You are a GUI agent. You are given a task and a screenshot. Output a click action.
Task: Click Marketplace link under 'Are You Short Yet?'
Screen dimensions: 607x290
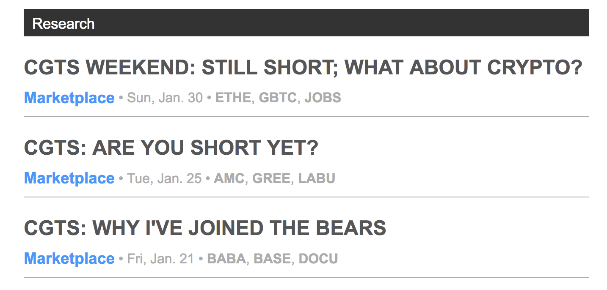[69, 178]
